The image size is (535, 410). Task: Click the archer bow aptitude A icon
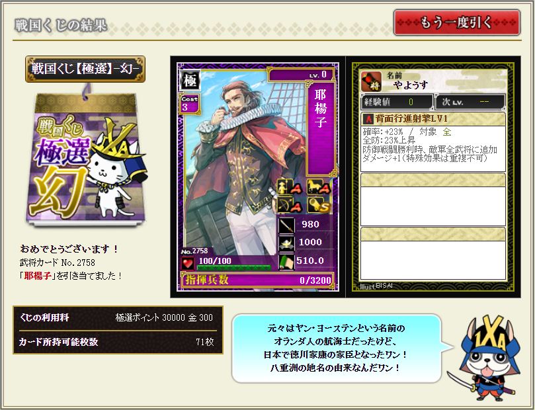(290, 206)
